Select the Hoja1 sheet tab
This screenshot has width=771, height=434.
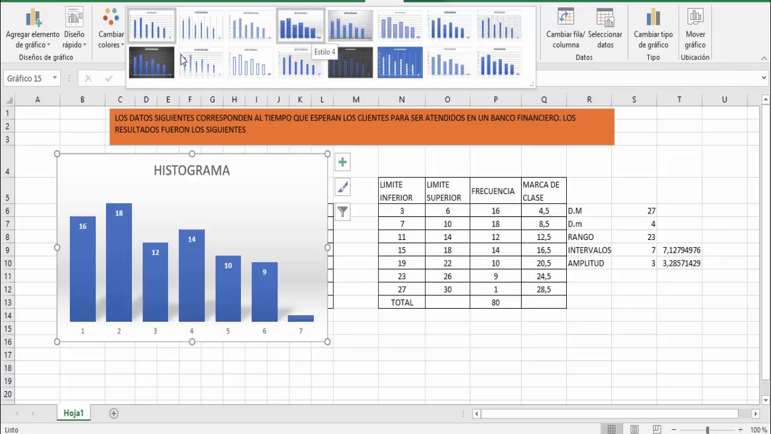click(x=73, y=413)
